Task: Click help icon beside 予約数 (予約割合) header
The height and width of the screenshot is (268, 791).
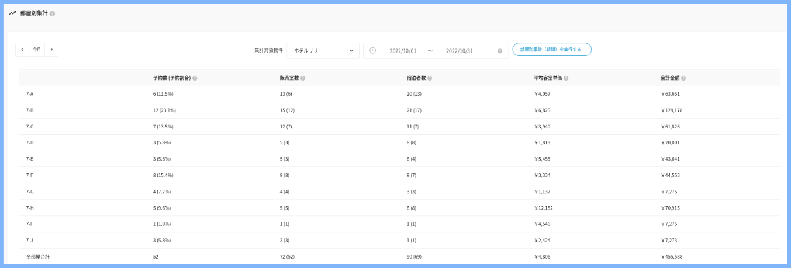Action: click(195, 78)
